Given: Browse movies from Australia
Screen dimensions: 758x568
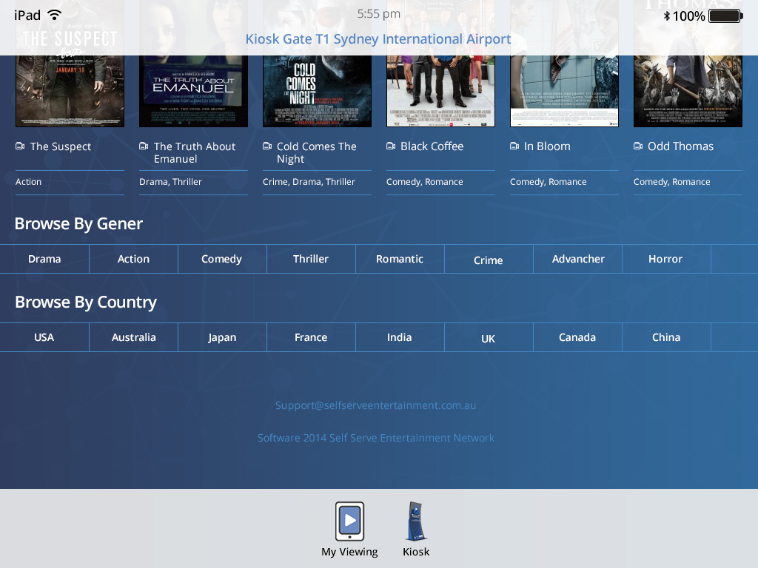Looking at the screenshot, I should point(133,337).
